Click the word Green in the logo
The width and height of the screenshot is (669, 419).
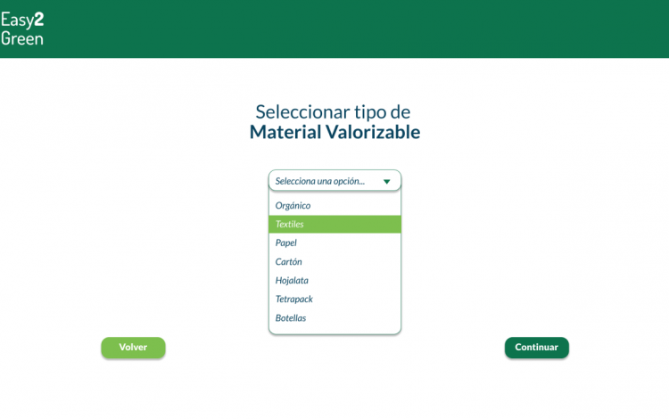coord(22,39)
